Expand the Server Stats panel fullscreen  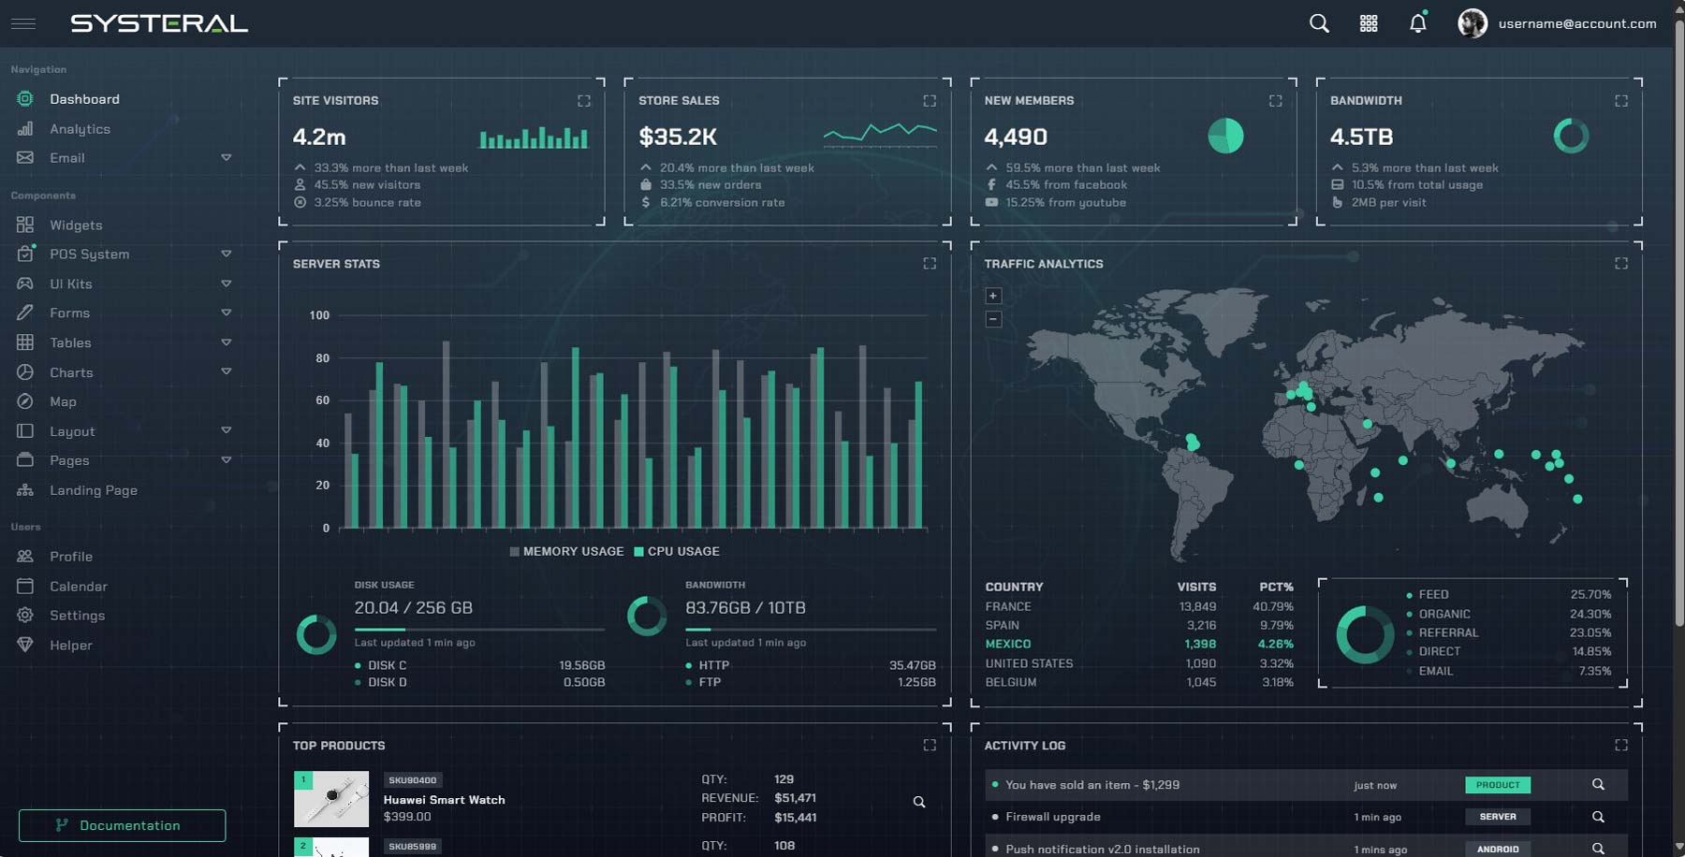(x=930, y=264)
